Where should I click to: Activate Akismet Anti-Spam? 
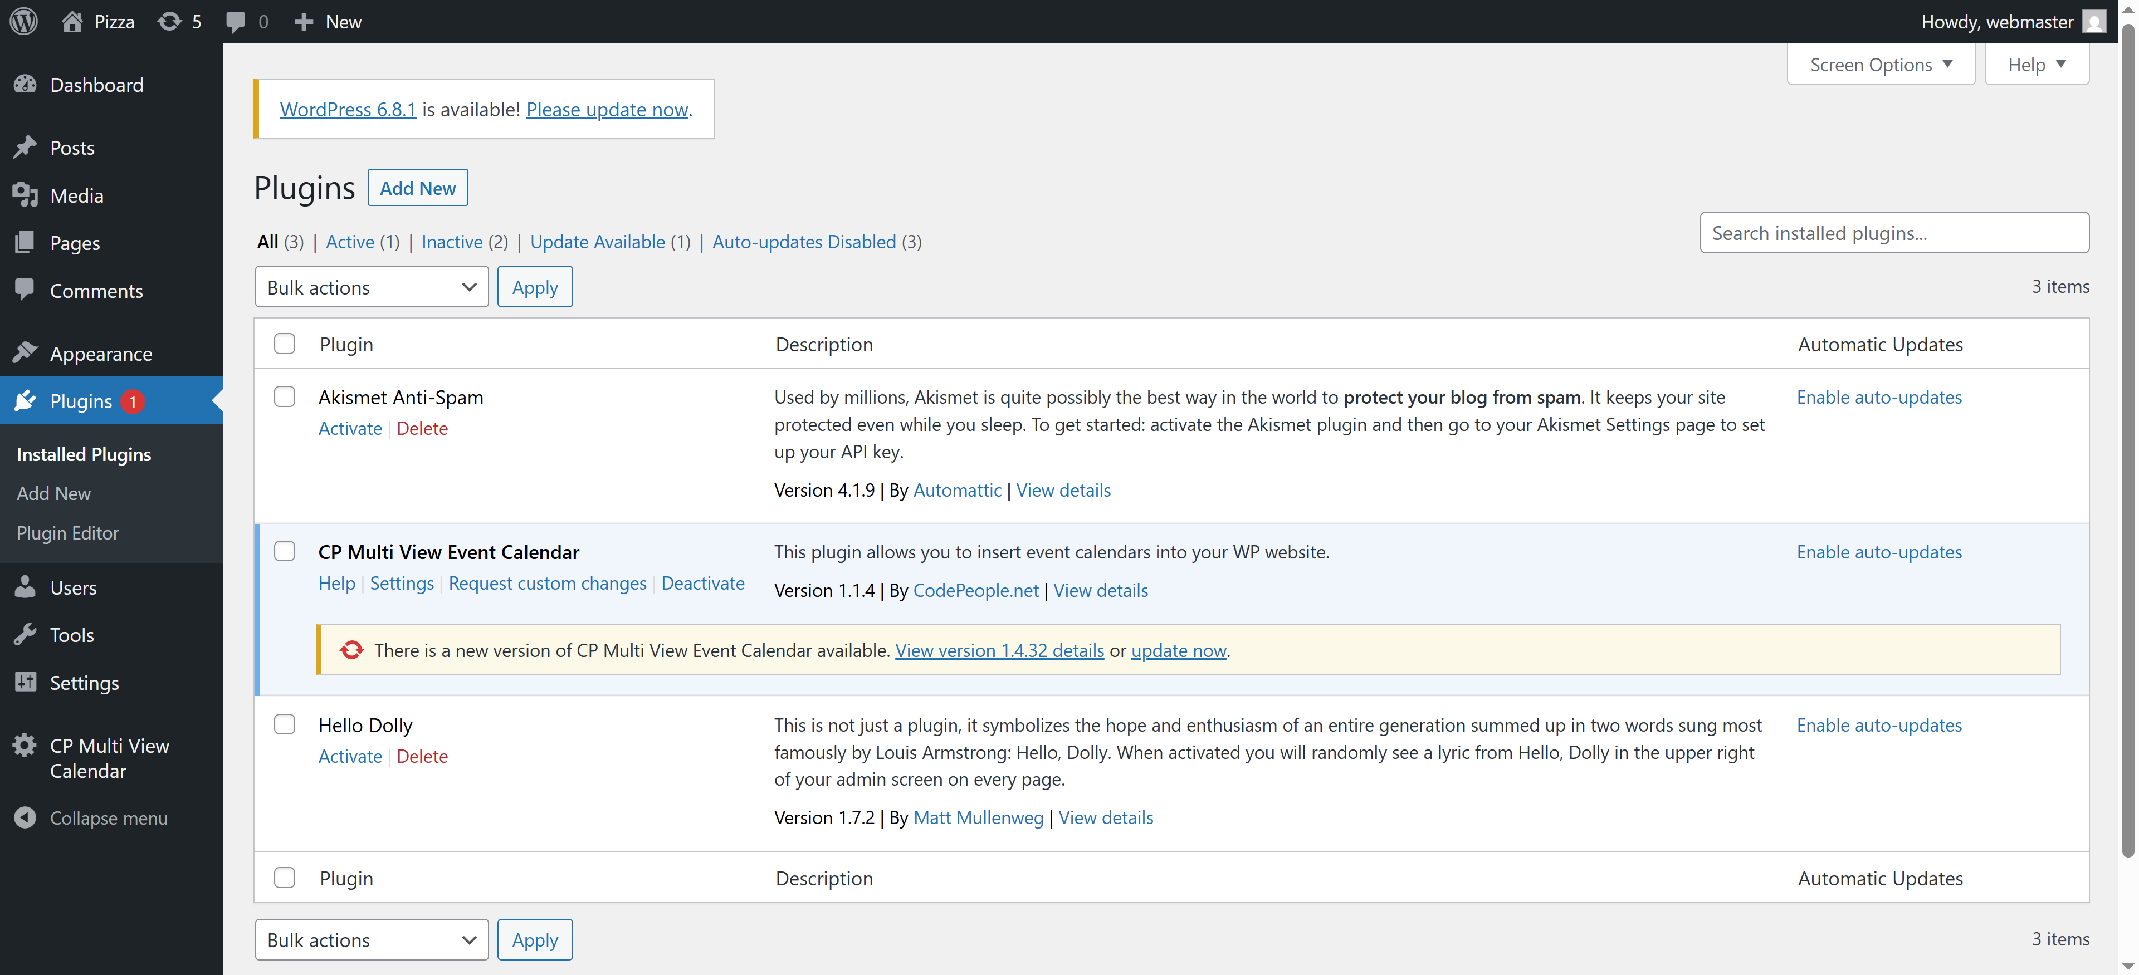point(350,428)
